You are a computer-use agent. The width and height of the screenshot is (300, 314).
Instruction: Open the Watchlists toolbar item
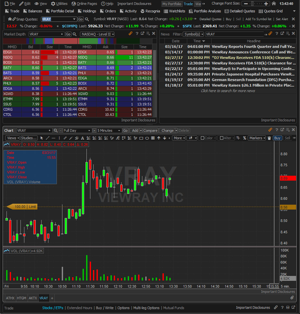[x=175, y=11]
